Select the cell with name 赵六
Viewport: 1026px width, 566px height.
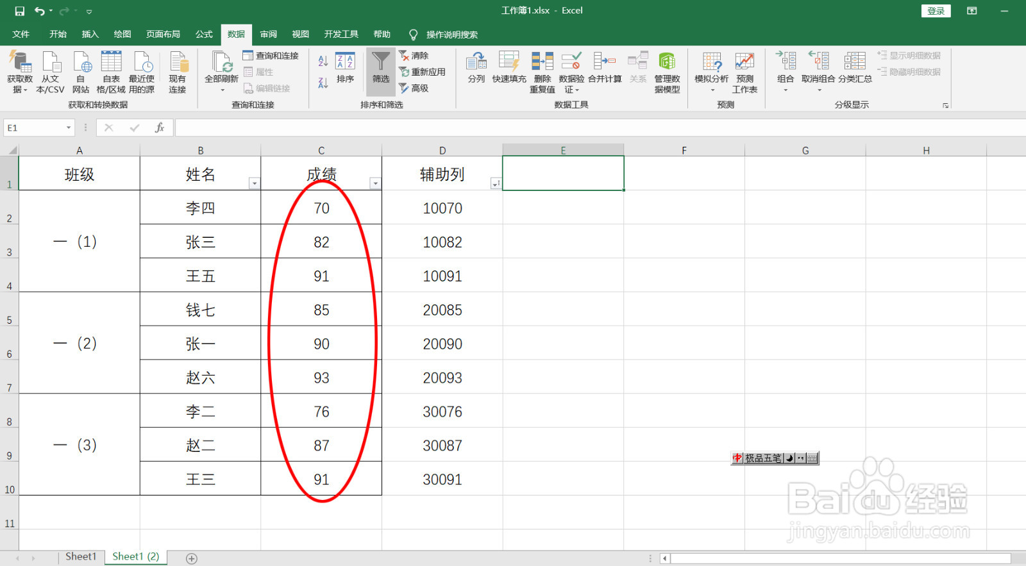(201, 377)
